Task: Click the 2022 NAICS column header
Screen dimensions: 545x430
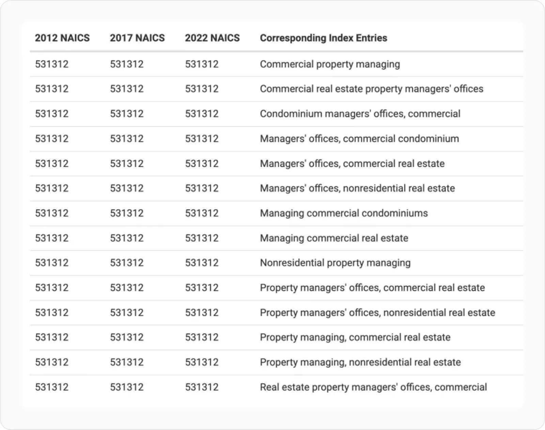Action: pyautogui.click(x=212, y=38)
